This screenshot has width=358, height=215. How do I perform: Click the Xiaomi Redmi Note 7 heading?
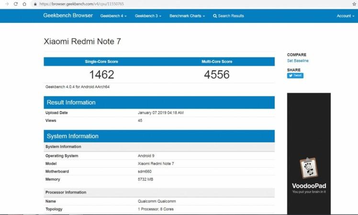tap(82, 42)
